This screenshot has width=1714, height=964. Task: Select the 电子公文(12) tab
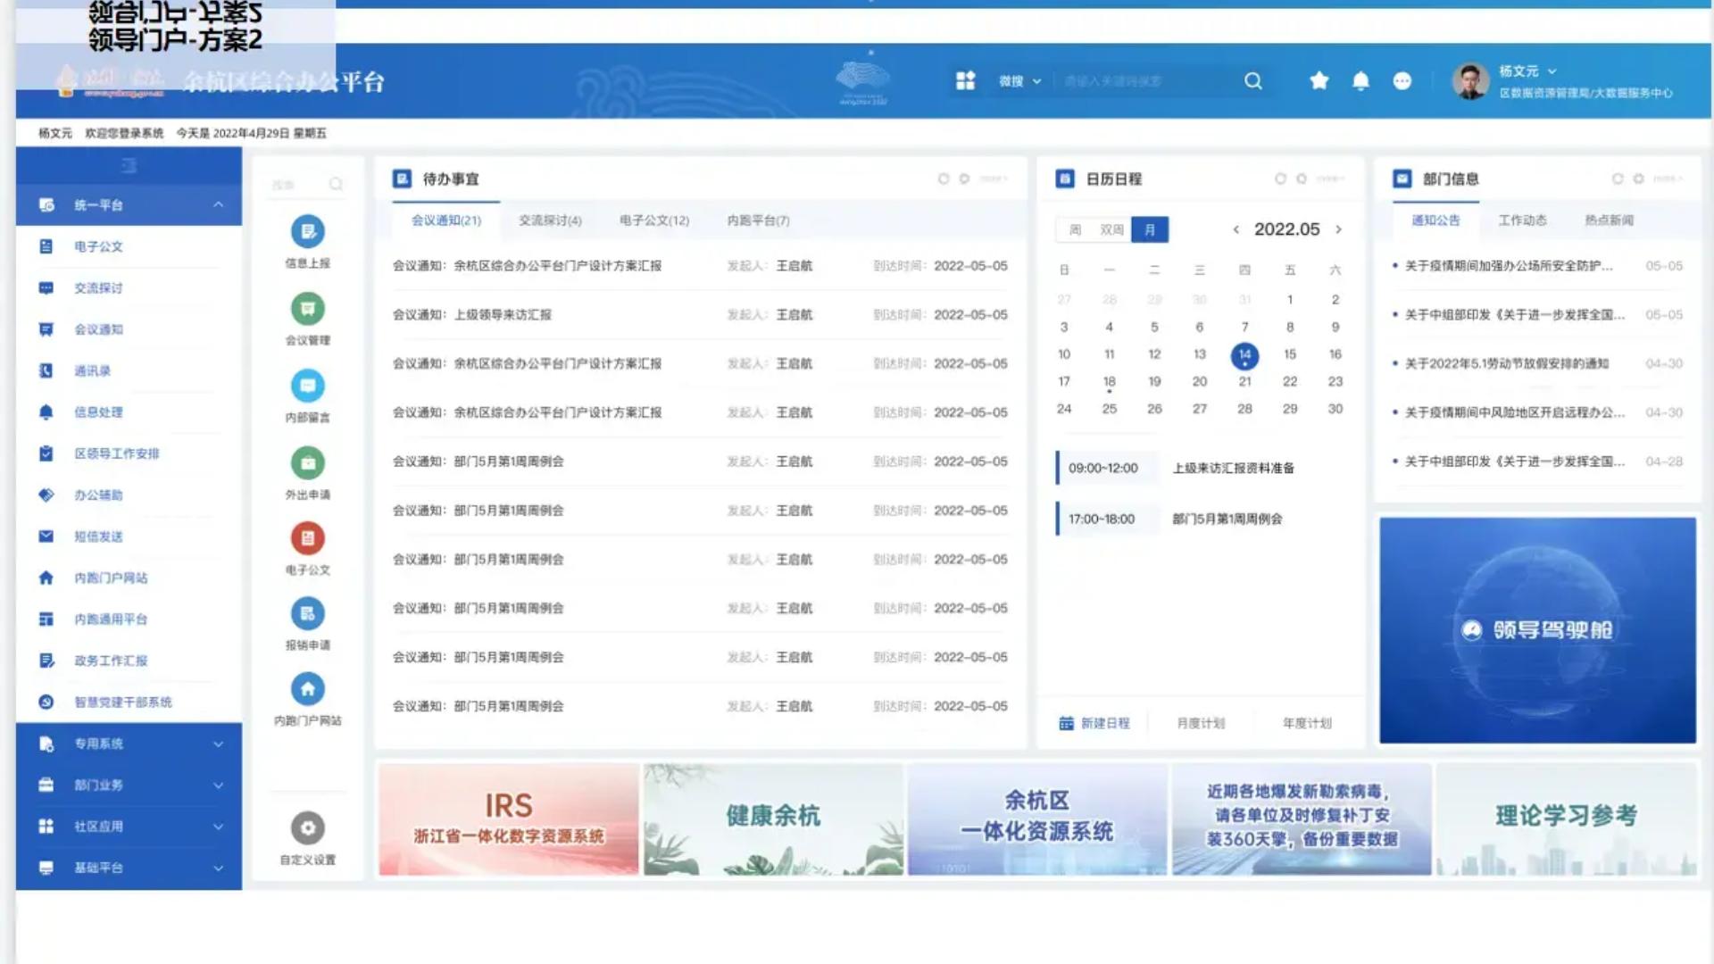654,220
